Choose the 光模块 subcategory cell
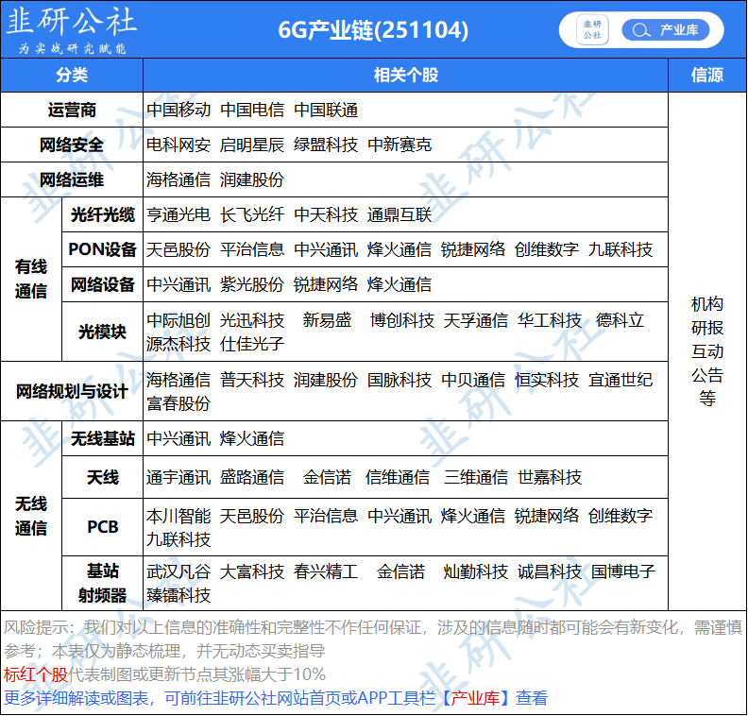The height and width of the screenshot is (716, 748). tap(102, 332)
